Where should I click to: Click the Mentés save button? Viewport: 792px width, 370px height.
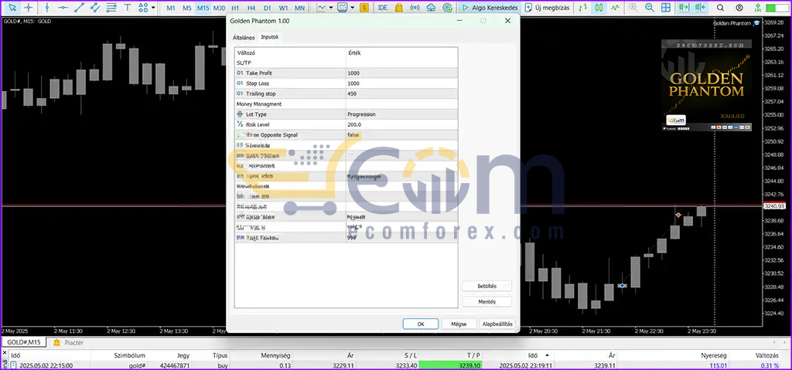pyautogui.click(x=487, y=302)
